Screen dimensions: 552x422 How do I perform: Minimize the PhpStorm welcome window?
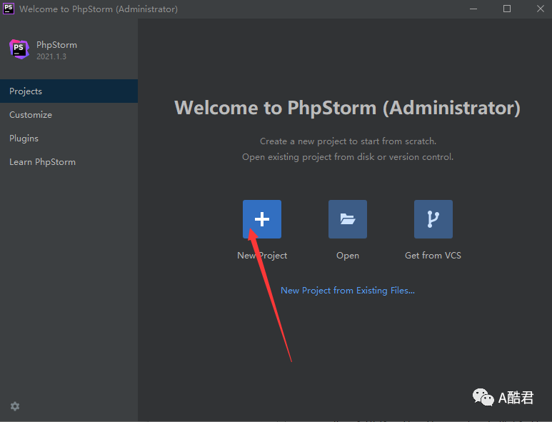(x=473, y=9)
